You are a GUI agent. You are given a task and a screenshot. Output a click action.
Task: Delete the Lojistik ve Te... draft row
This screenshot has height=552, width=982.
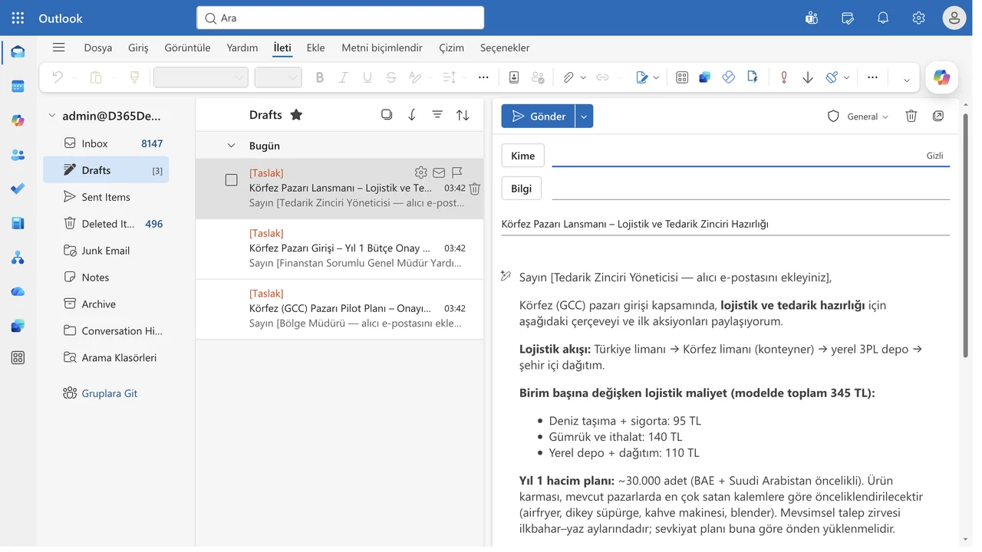click(475, 189)
